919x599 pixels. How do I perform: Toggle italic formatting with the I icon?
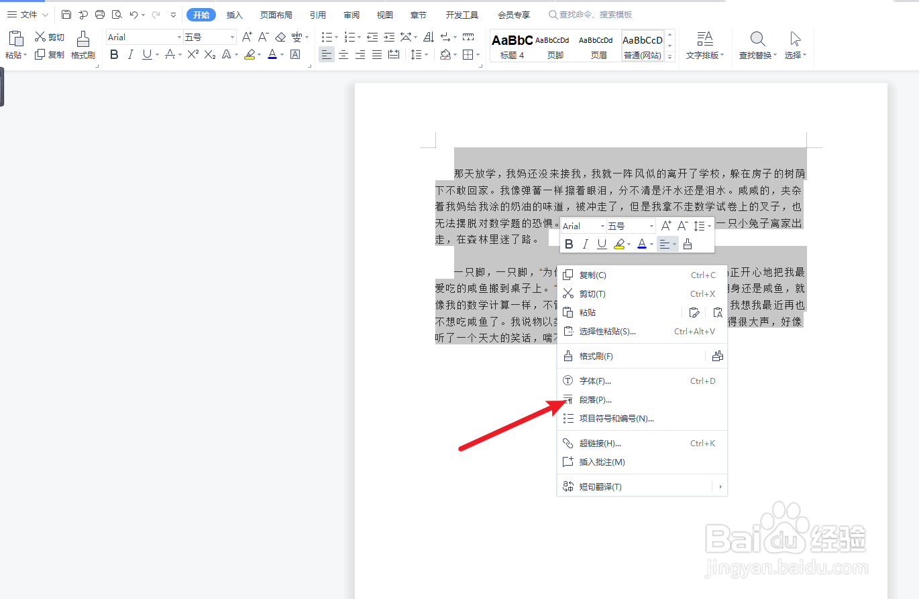tap(130, 54)
